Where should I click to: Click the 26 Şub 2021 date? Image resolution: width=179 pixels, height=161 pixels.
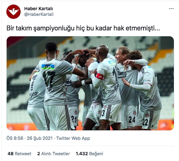point(40,138)
